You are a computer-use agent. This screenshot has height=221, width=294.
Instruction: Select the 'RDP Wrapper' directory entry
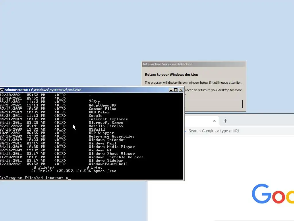tap(101, 133)
